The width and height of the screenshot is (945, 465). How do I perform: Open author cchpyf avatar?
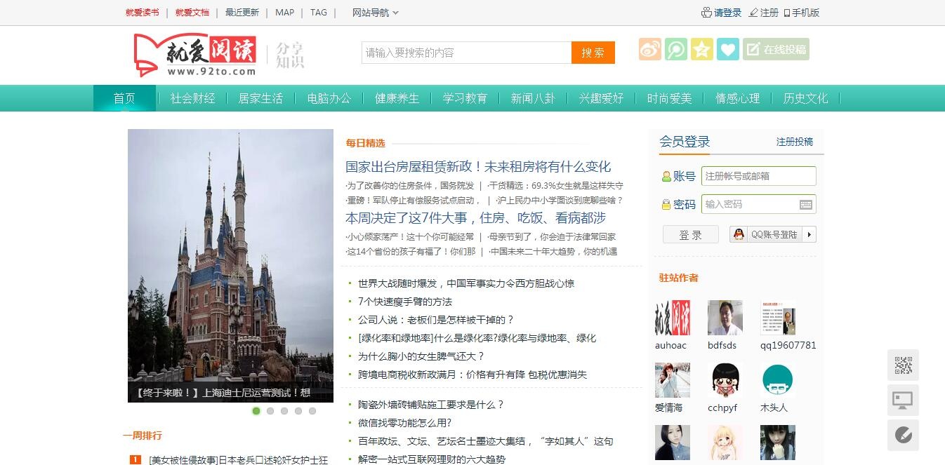725,380
